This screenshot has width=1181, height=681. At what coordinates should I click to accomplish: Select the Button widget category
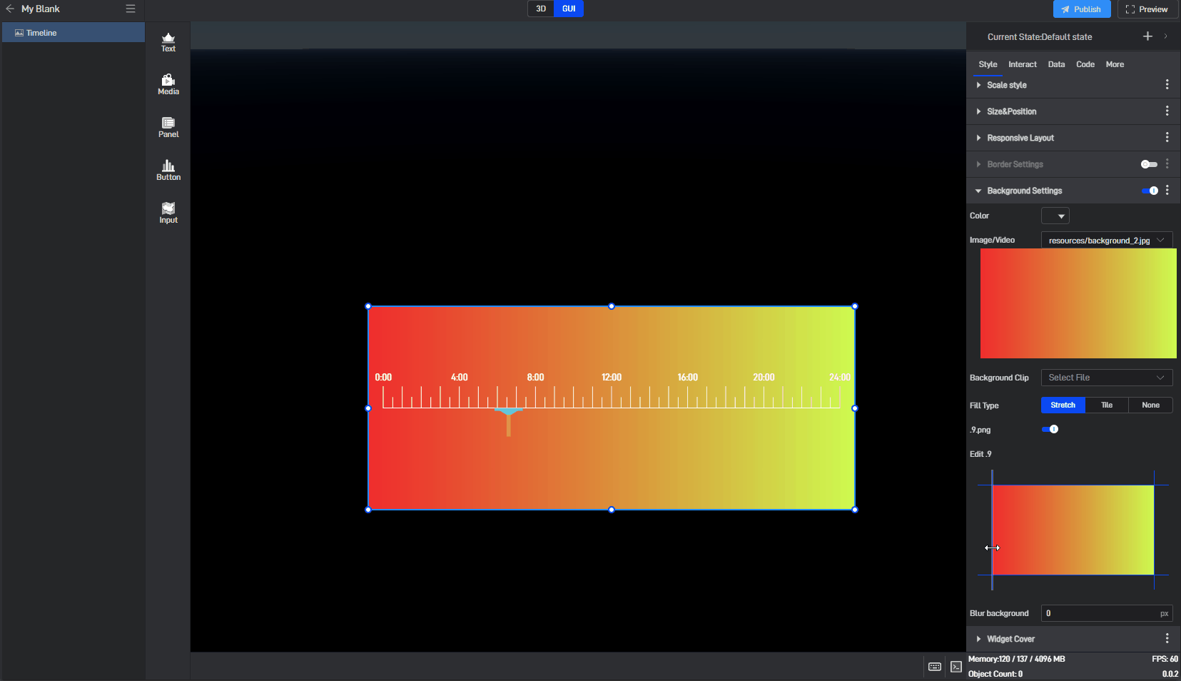click(168, 170)
